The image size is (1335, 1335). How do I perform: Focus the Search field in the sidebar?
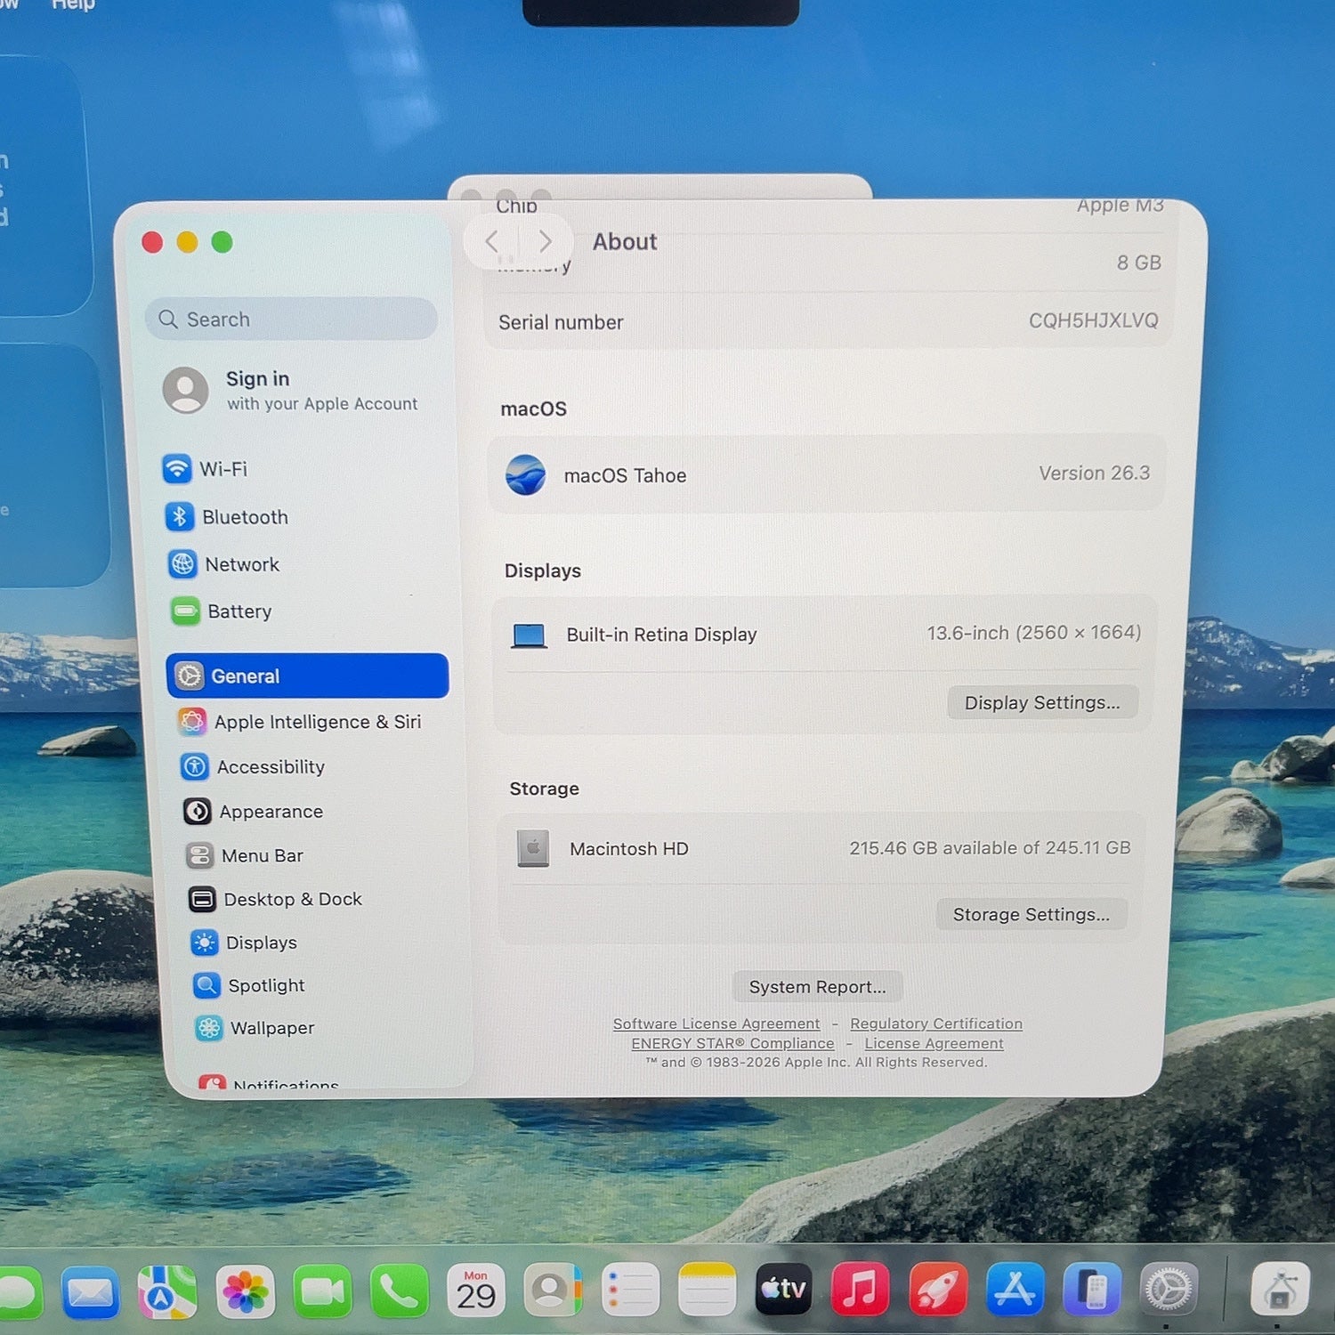coord(291,319)
